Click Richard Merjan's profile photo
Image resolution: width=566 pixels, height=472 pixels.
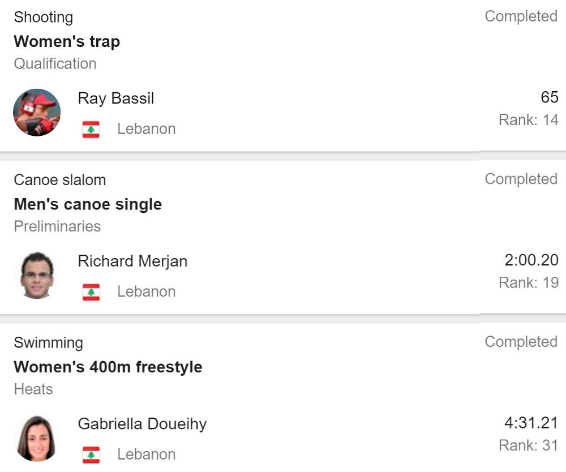[x=37, y=275]
